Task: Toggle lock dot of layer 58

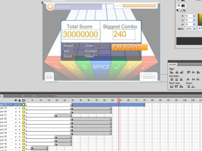Action: tap(20, 133)
